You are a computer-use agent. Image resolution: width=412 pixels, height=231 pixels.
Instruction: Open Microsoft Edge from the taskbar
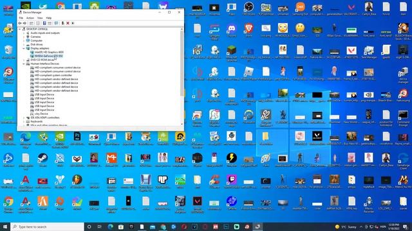(110, 227)
